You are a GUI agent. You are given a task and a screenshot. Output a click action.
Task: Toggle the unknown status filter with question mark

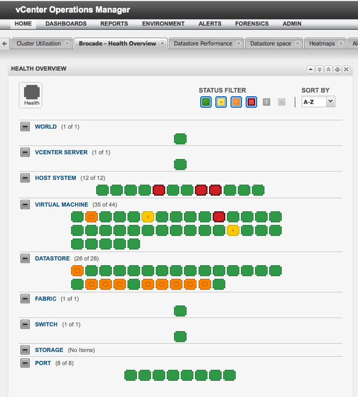[x=267, y=102]
